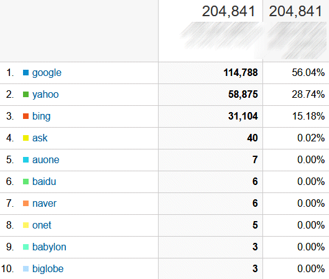Screen dimensions: 329x279
Task: Click the red-orange swatch beside bing
Action: coord(25,116)
